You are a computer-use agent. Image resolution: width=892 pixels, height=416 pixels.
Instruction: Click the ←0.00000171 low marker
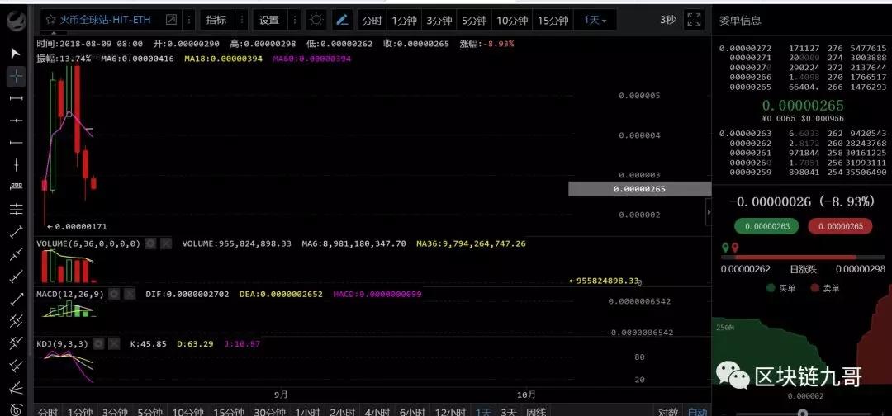click(77, 226)
